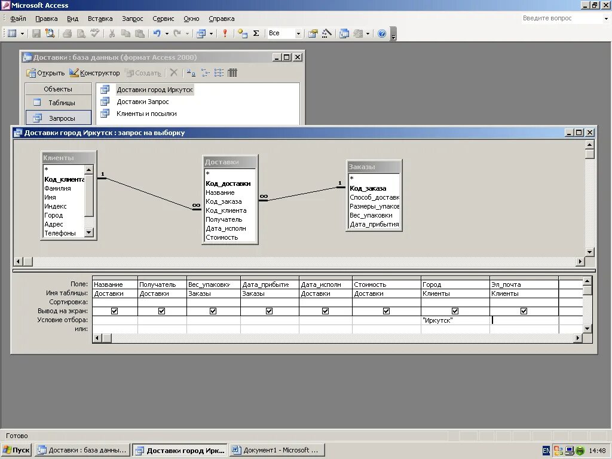
Task: Open the Query Type dropdown arrow
Action: point(211,33)
